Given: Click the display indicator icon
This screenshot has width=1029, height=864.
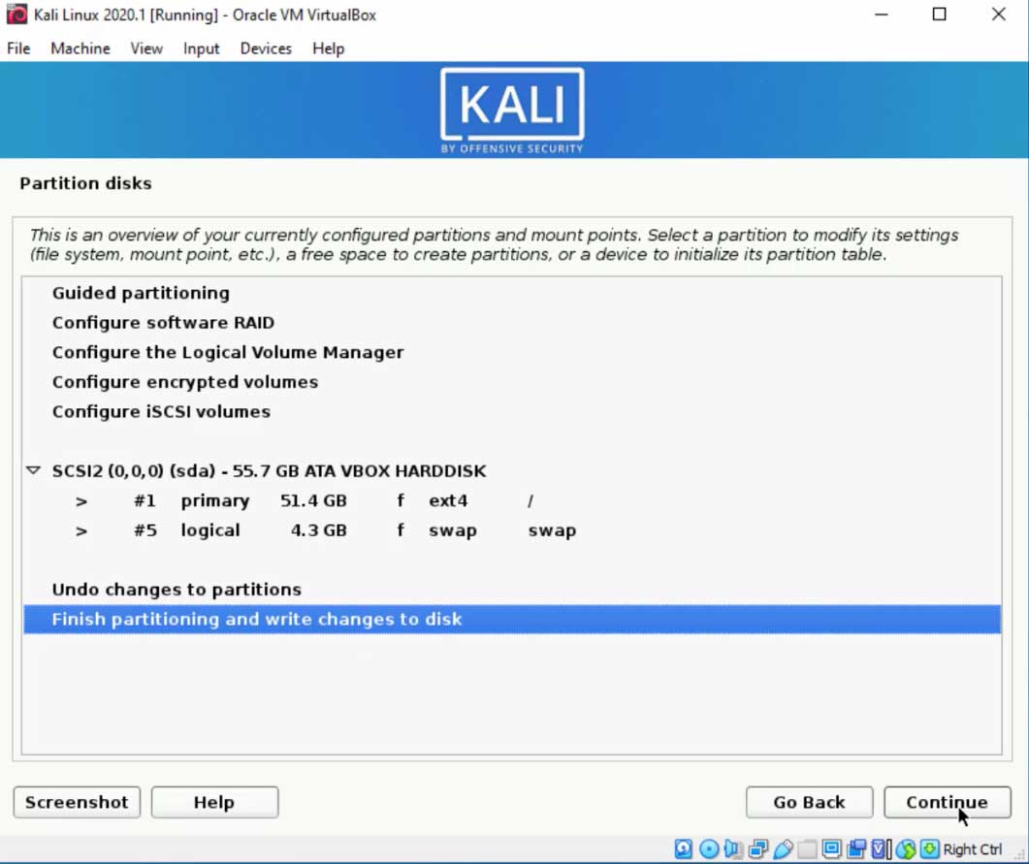Looking at the screenshot, I should tap(832, 848).
